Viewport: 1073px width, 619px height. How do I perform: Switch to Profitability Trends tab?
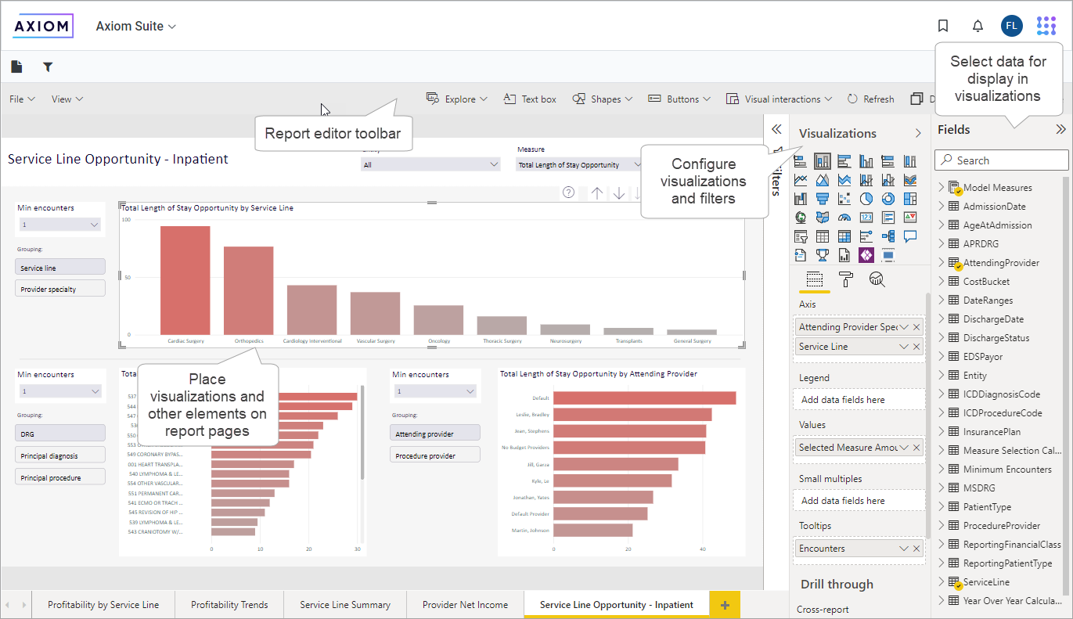(229, 605)
